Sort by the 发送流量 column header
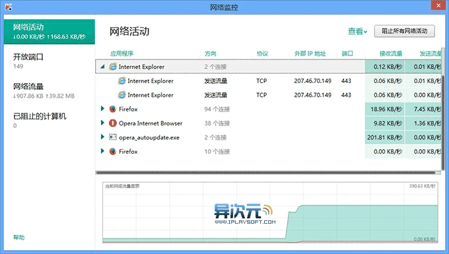This screenshot has height=254, width=449. pos(430,53)
